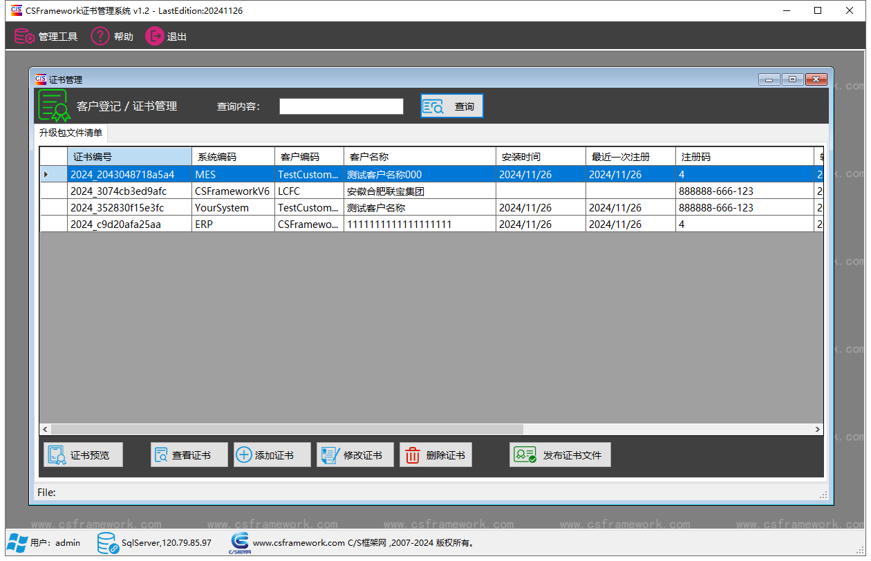Click the MES system code cell
The image size is (871, 561).
(233, 175)
